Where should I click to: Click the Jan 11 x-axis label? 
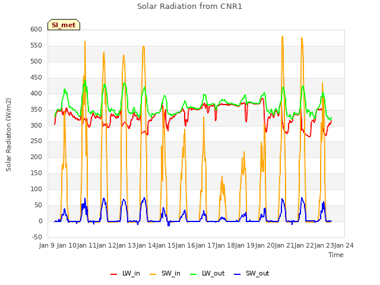86,245
